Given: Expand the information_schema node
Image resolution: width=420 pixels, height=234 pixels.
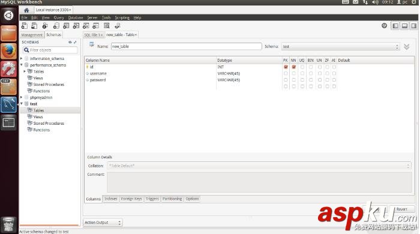Looking at the screenshot, I should point(22,58).
